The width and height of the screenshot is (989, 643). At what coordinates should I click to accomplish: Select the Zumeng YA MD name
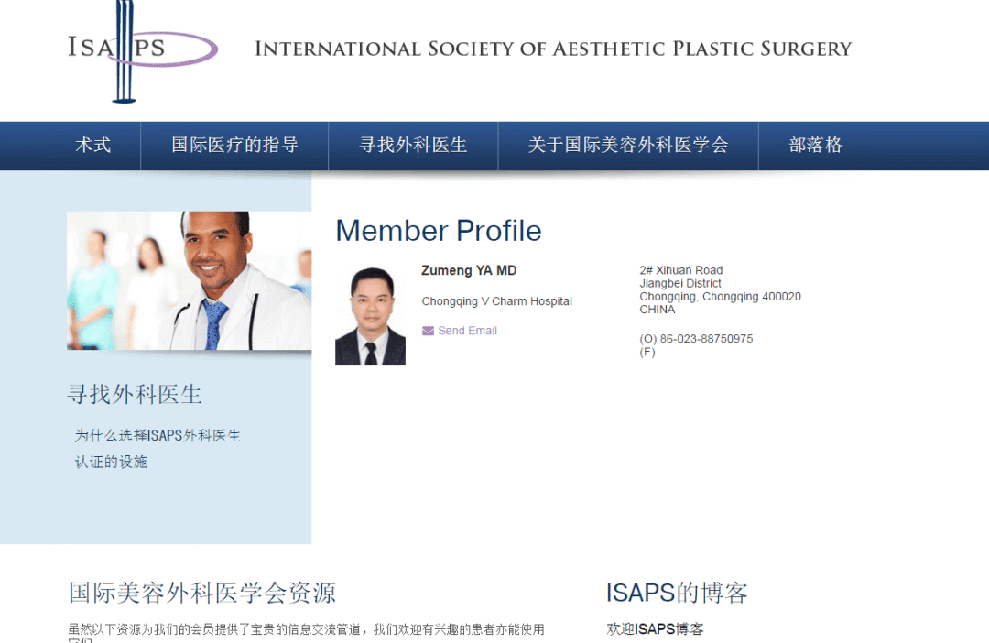(x=469, y=270)
